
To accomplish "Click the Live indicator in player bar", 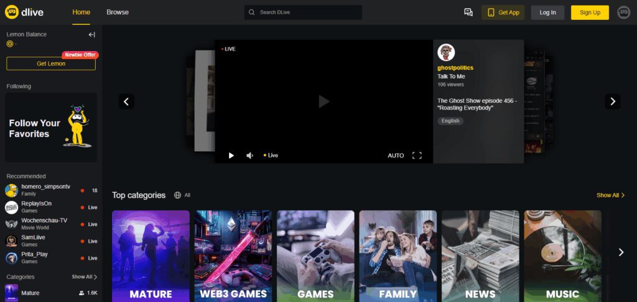I will [271, 155].
